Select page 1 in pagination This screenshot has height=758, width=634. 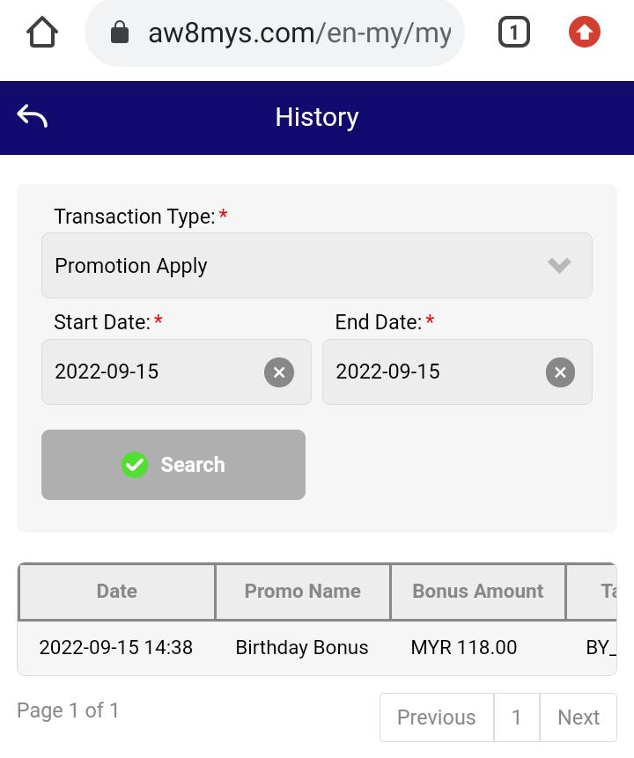click(517, 718)
